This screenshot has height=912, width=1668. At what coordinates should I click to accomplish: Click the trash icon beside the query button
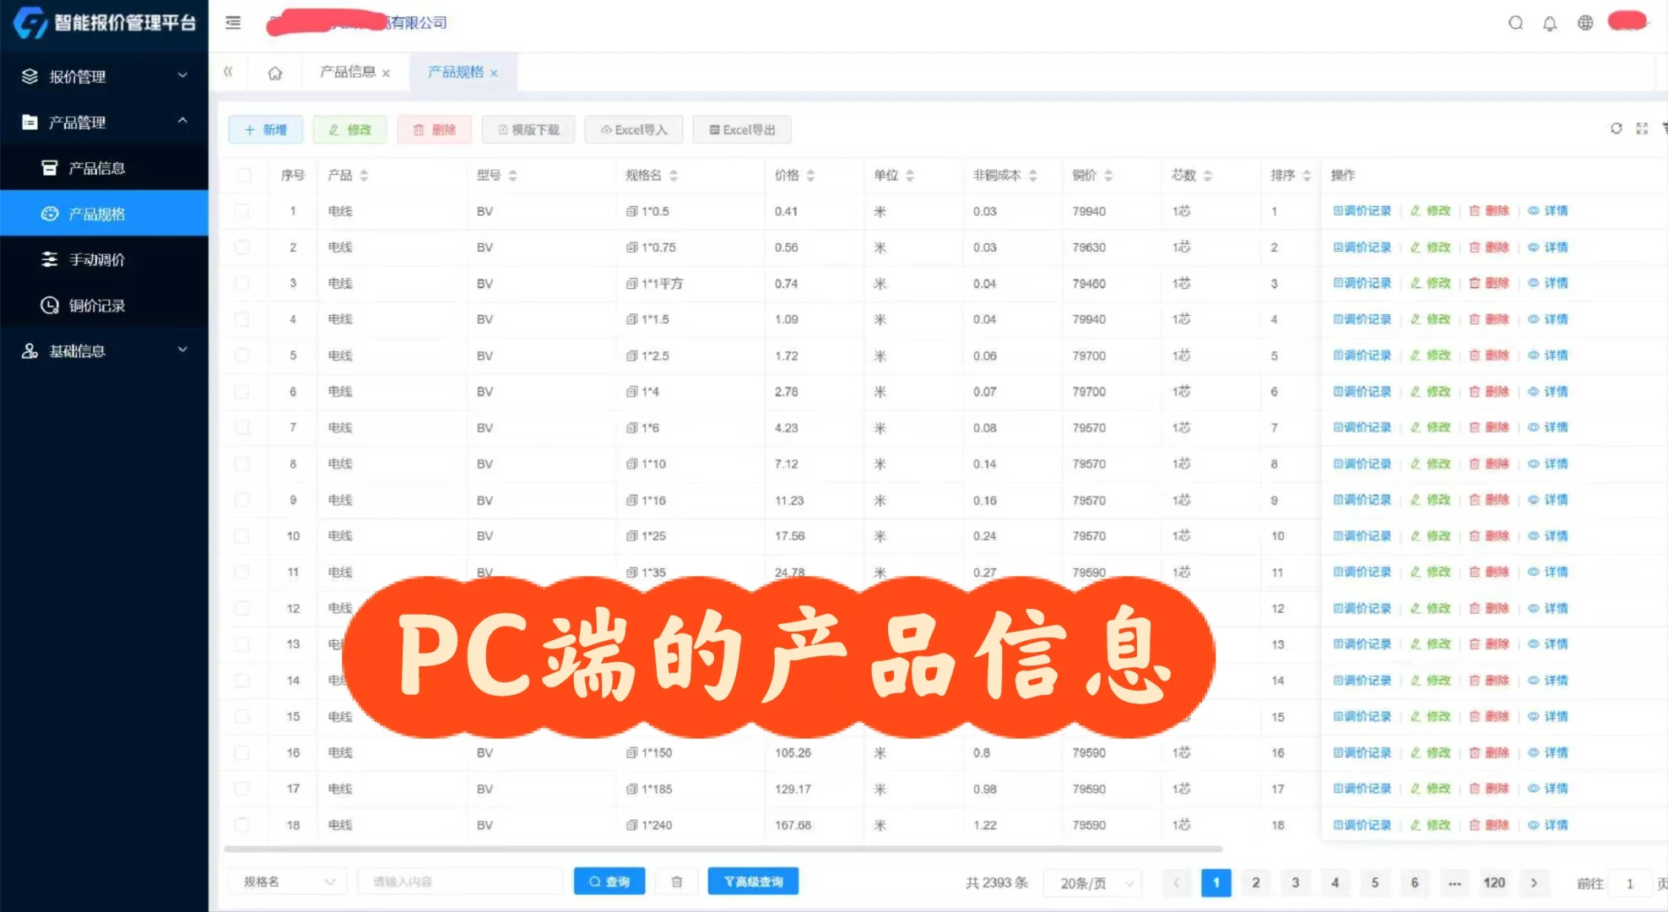coord(675,881)
